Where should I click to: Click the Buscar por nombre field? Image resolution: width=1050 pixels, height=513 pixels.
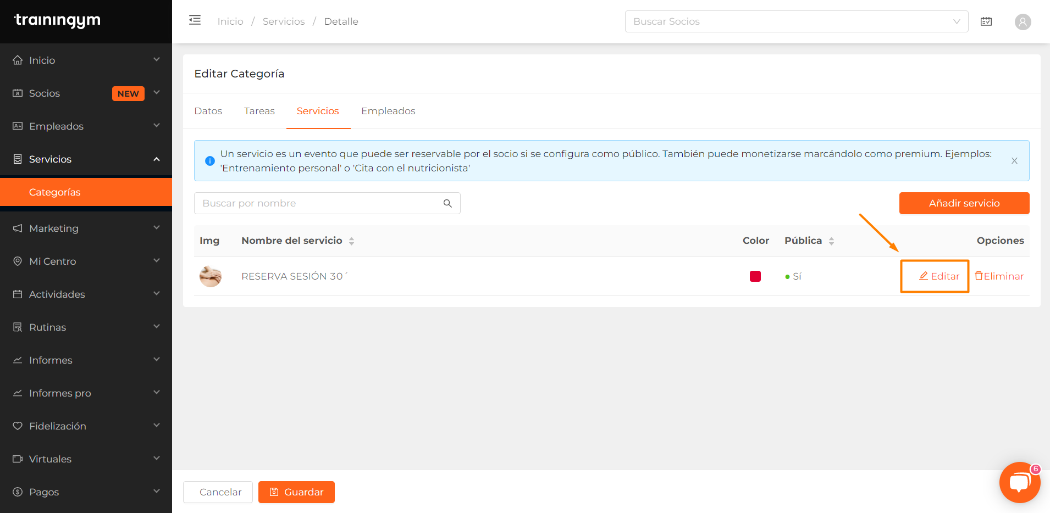coord(327,203)
